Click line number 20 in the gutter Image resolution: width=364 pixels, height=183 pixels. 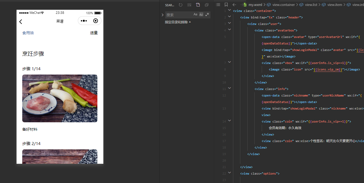coord(224,160)
